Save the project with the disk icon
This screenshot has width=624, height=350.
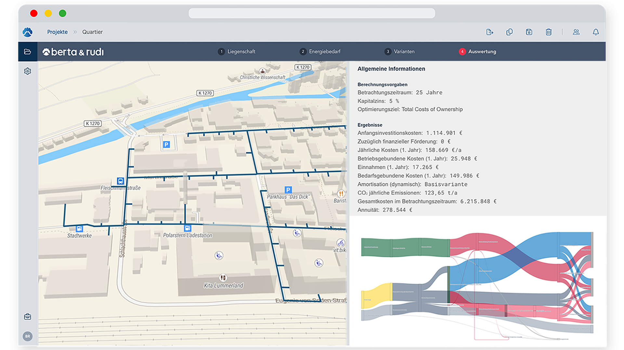(529, 32)
